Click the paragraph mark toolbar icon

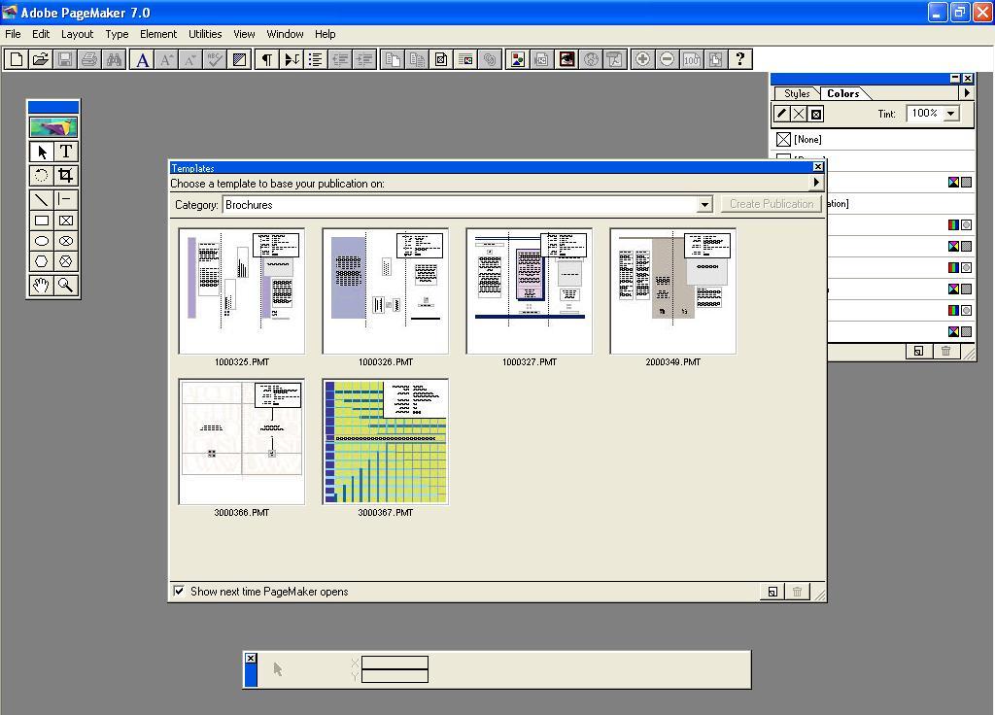tap(267, 59)
